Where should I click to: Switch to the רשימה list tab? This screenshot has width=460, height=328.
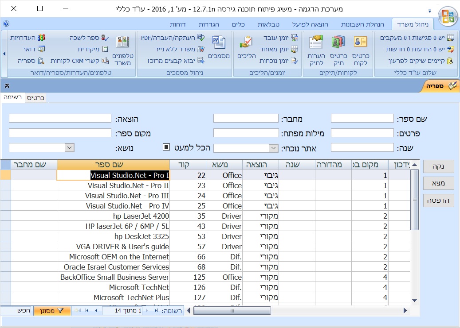12,97
